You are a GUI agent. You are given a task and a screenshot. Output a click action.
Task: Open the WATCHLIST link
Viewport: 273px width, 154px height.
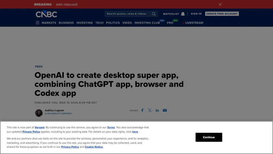171,14
